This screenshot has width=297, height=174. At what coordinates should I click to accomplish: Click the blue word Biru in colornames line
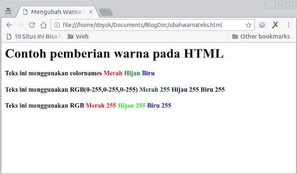[148, 73]
